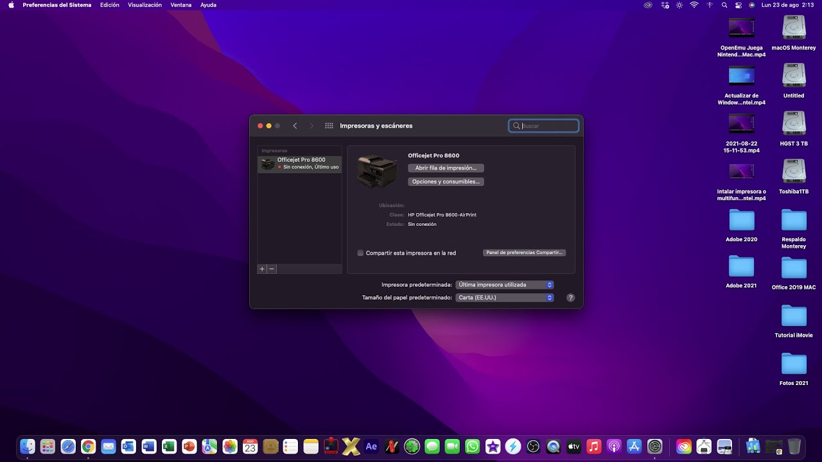The image size is (822, 462).
Task: Open Opciones y consumibles button
Action: click(446, 182)
